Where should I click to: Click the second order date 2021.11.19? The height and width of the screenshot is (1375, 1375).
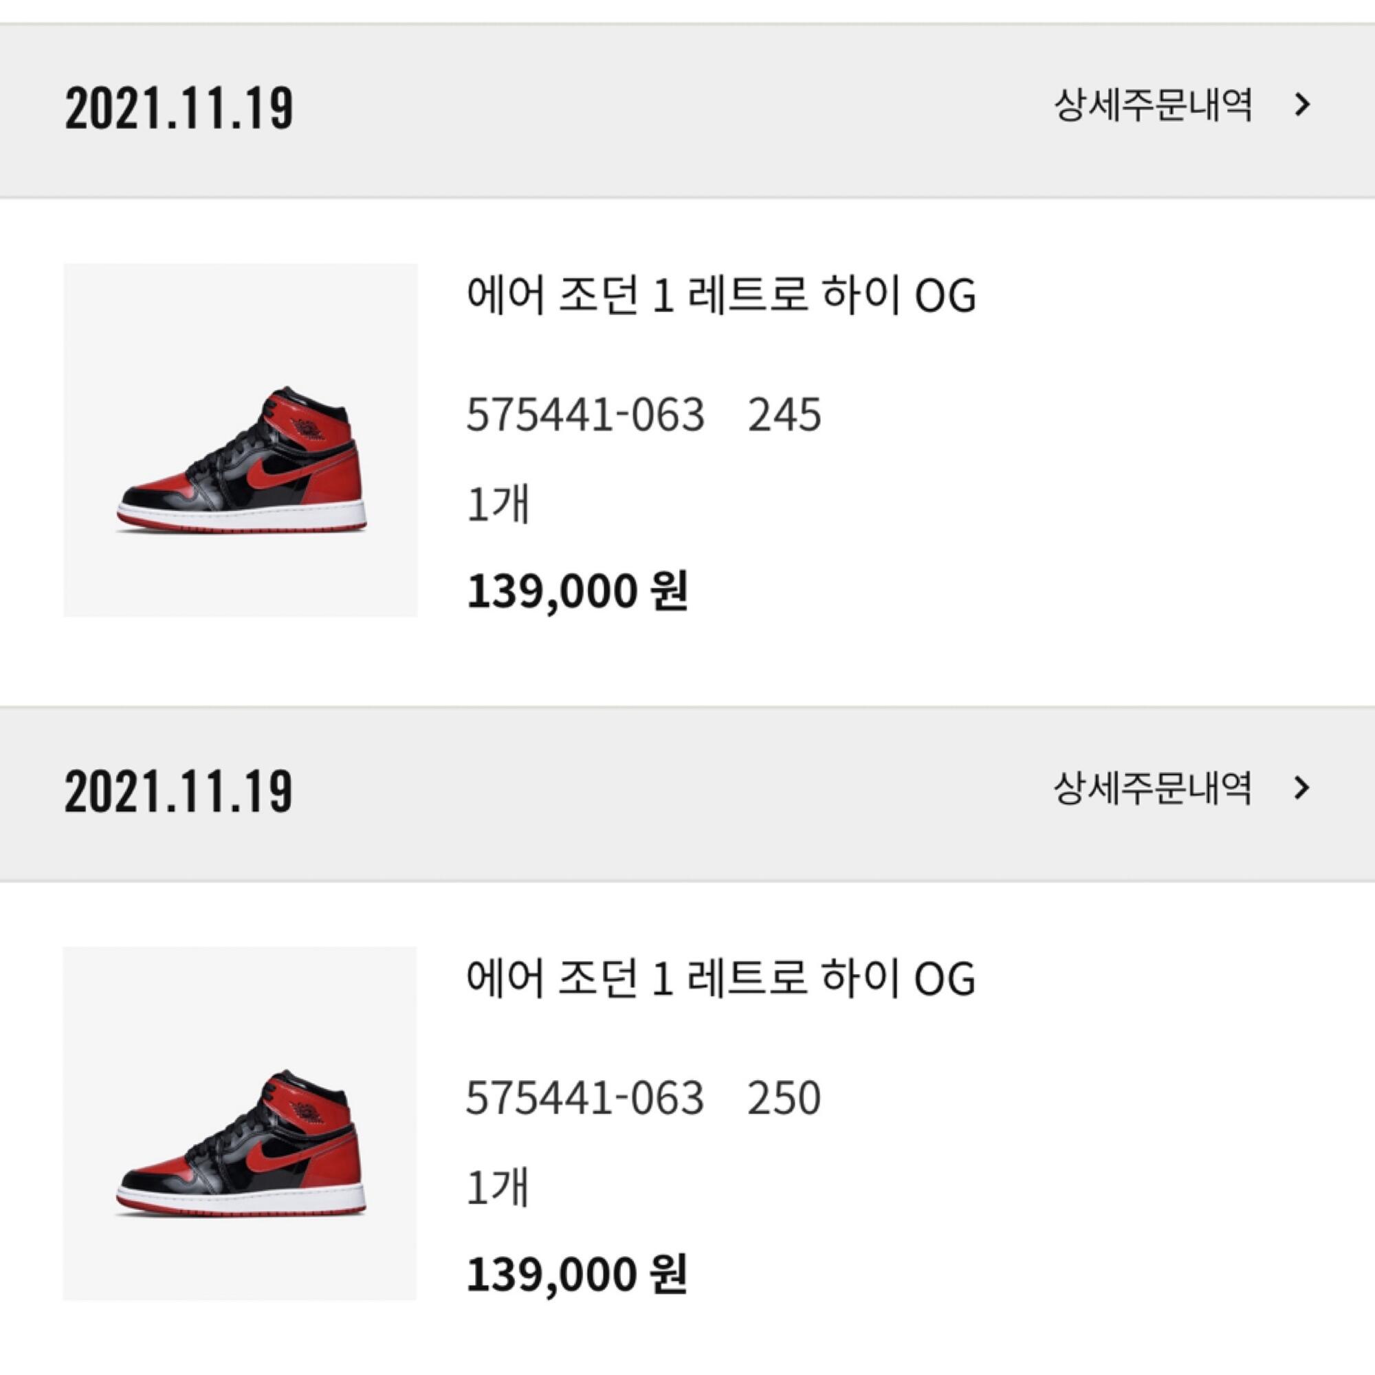pyautogui.click(x=179, y=791)
